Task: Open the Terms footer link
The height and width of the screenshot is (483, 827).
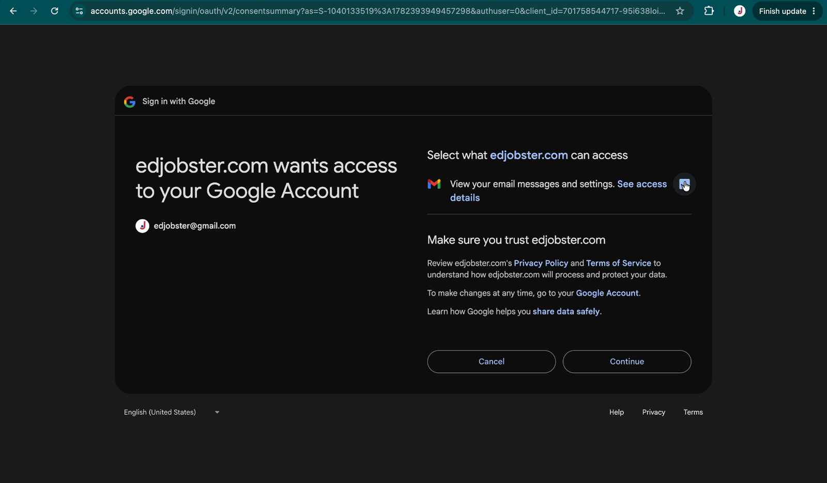Action: 693,412
